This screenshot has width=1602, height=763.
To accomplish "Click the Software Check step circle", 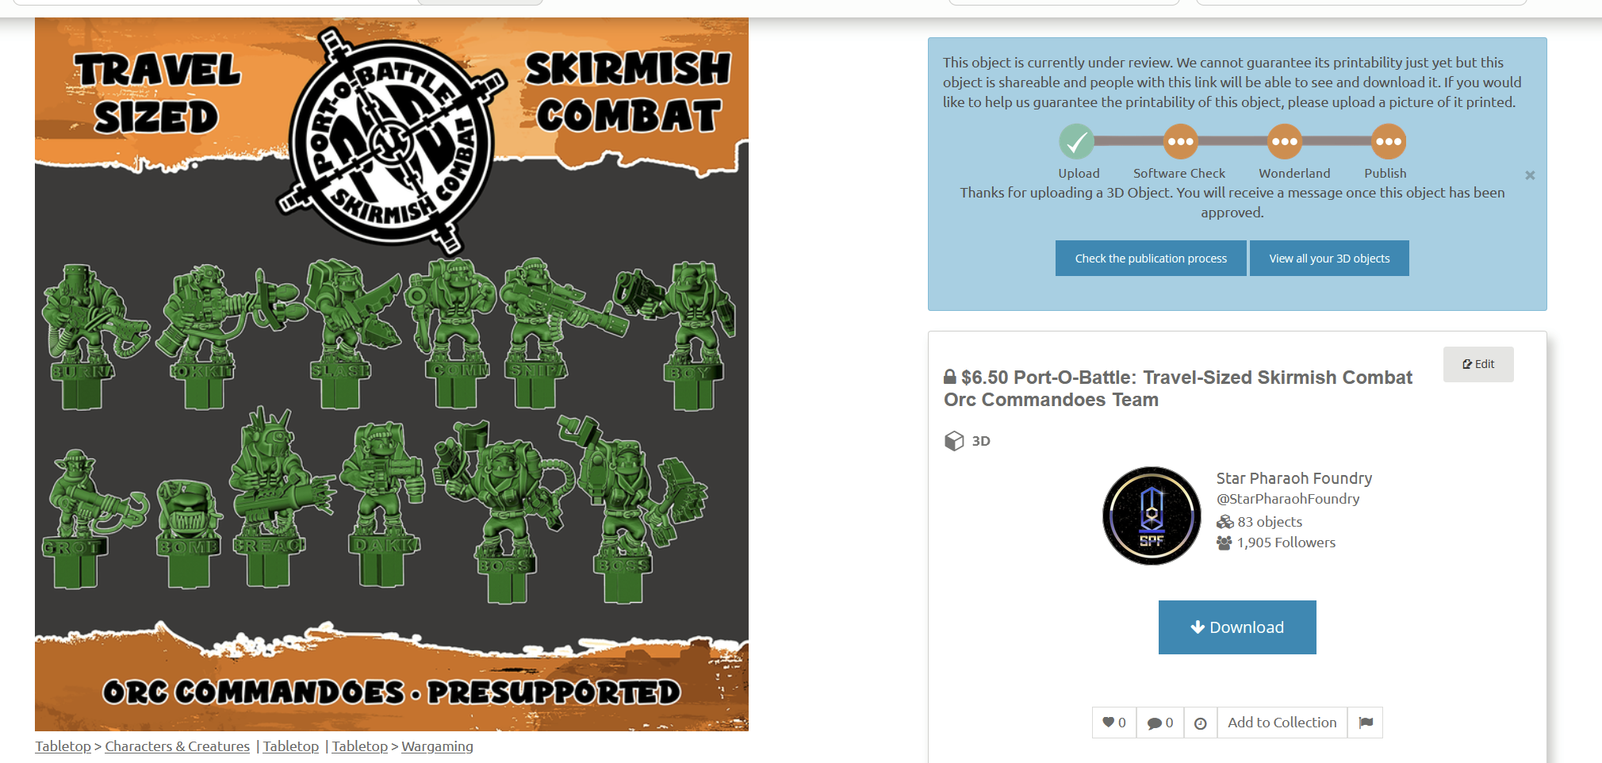I will point(1181,142).
